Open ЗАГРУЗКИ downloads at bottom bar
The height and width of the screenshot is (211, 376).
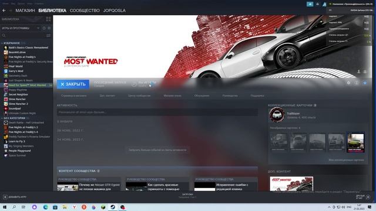pos(187,196)
